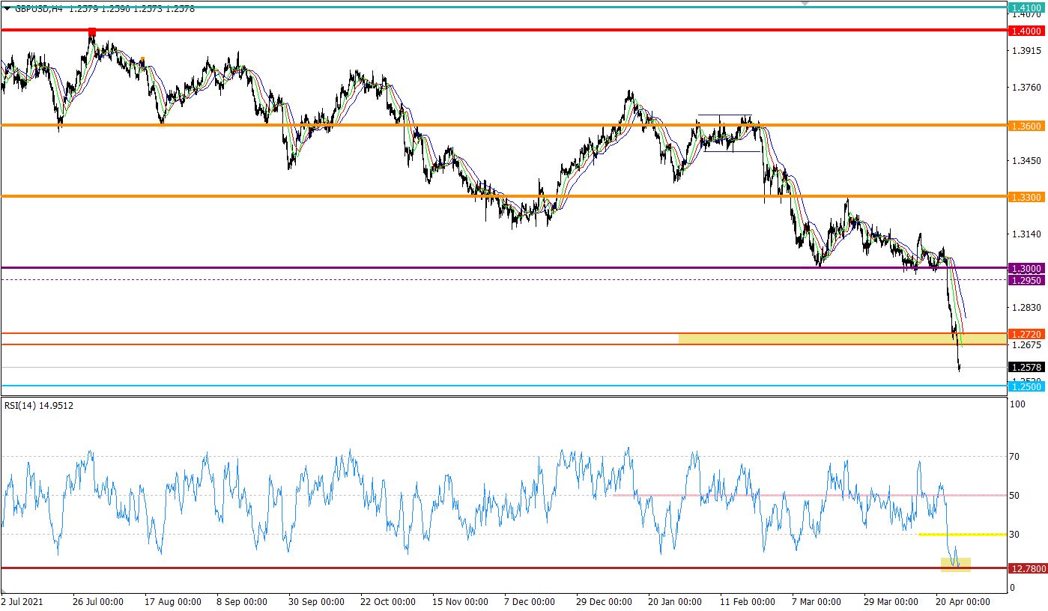Image resolution: width=1048 pixels, height=611 pixels.
Task: Click the 12.7800 RSI level label
Action: (1026, 568)
